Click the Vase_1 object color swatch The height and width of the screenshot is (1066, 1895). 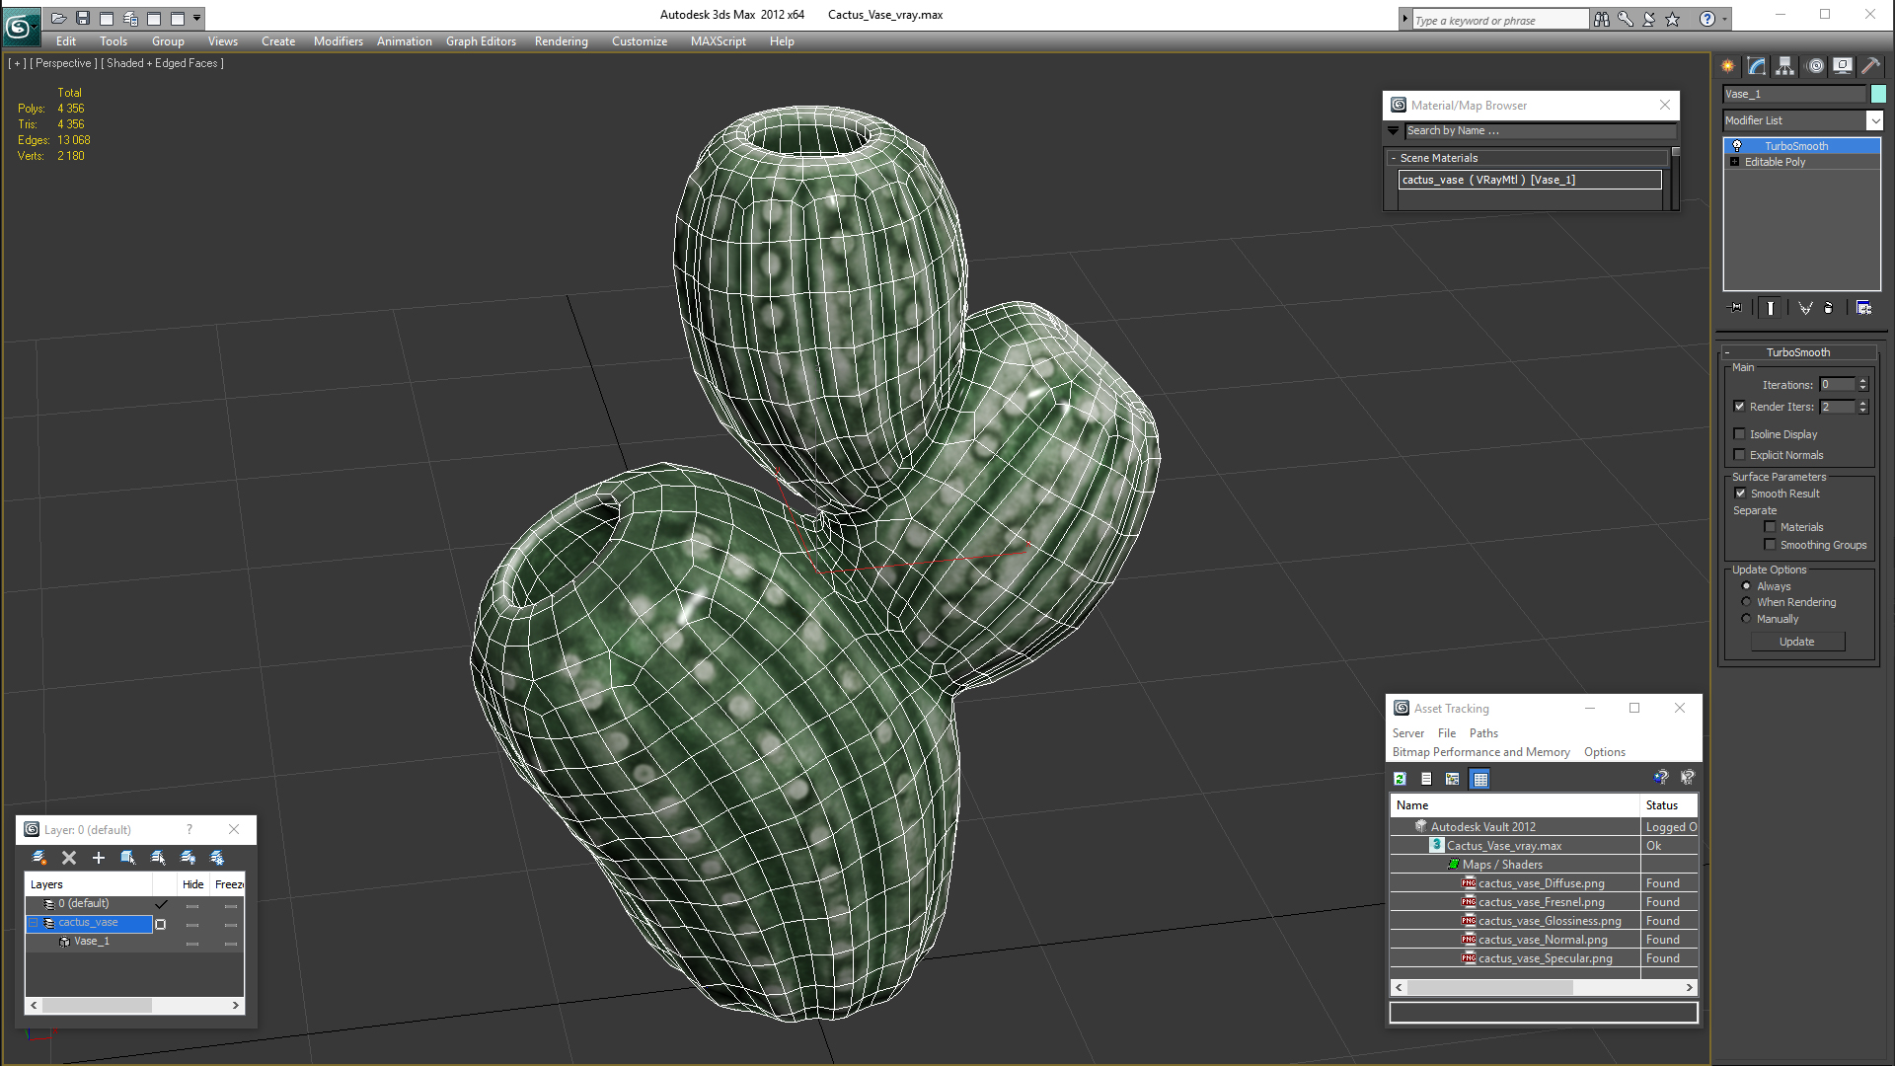pos(1878,94)
